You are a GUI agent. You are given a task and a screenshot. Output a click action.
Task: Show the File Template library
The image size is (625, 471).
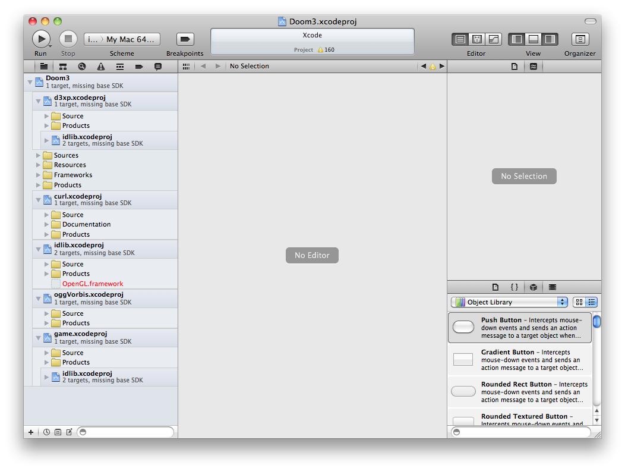[x=495, y=287]
